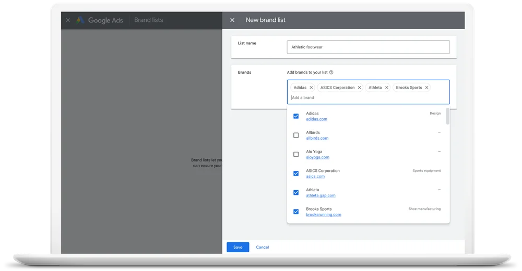Click the brand dropdown list scrollbar

click(x=447, y=116)
